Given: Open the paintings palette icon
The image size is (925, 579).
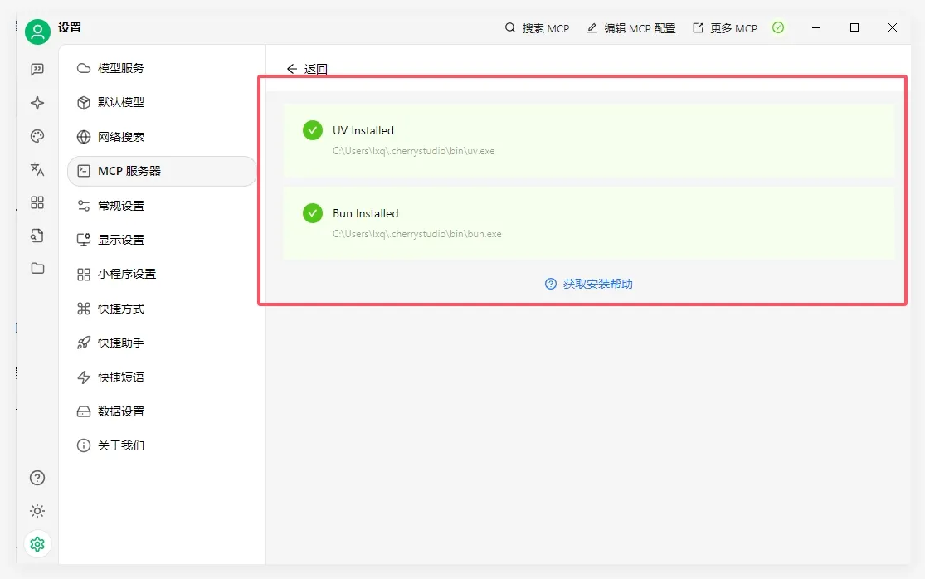Looking at the screenshot, I should 37,136.
